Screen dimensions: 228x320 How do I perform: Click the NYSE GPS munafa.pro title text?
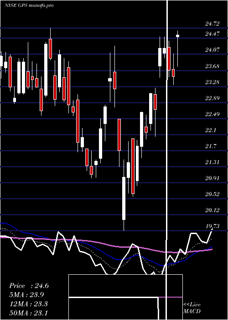tap(29, 5)
